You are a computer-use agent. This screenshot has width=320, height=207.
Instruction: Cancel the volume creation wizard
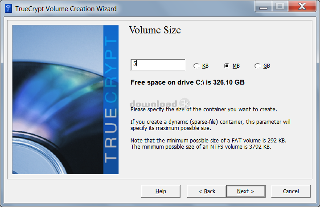291,191
